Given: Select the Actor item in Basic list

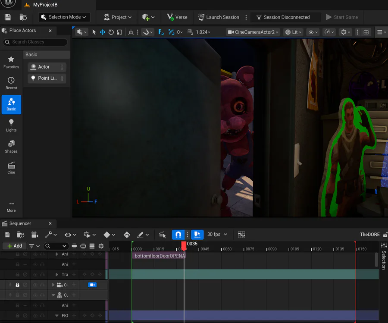Looking at the screenshot, I should click(x=47, y=67).
